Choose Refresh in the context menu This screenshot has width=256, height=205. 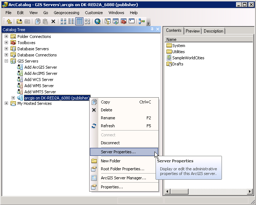coord(124,126)
